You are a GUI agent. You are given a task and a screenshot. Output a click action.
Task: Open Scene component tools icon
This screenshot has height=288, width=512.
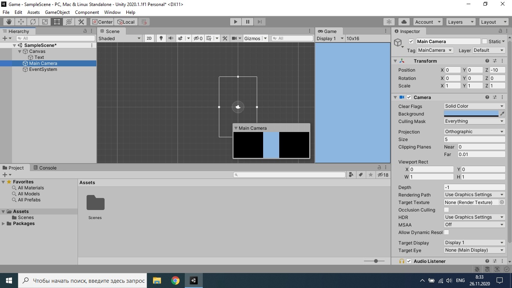pyautogui.click(x=225, y=38)
